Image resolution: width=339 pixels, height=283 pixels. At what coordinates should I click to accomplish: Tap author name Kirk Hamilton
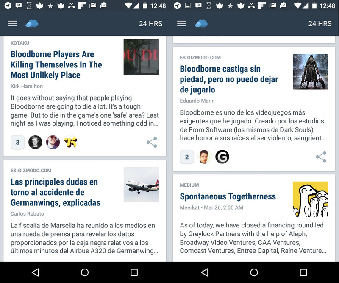(27, 86)
